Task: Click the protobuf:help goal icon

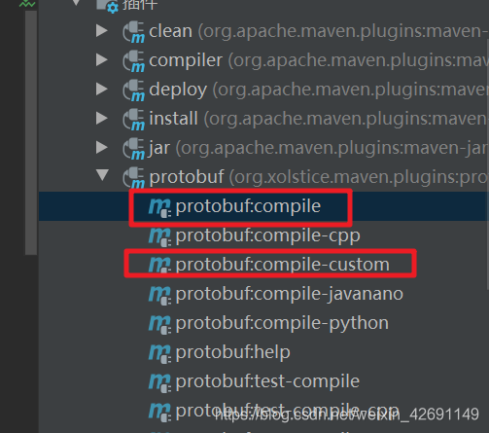Action: (x=159, y=353)
